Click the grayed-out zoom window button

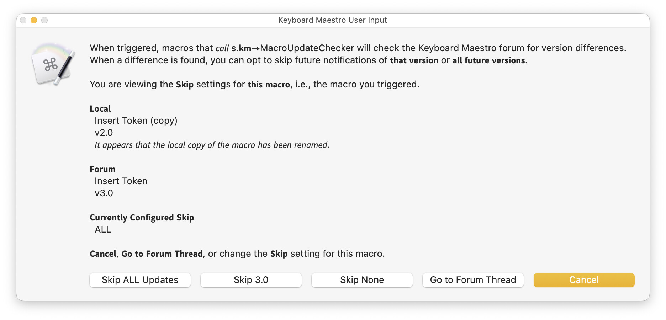[44, 20]
